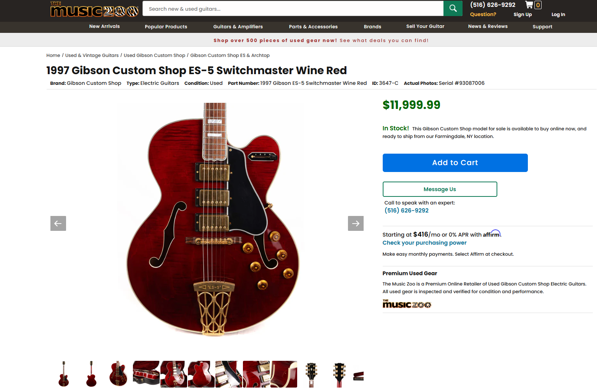Click the Message Us button
Viewport: 597px width, 391px height.
[x=440, y=189]
